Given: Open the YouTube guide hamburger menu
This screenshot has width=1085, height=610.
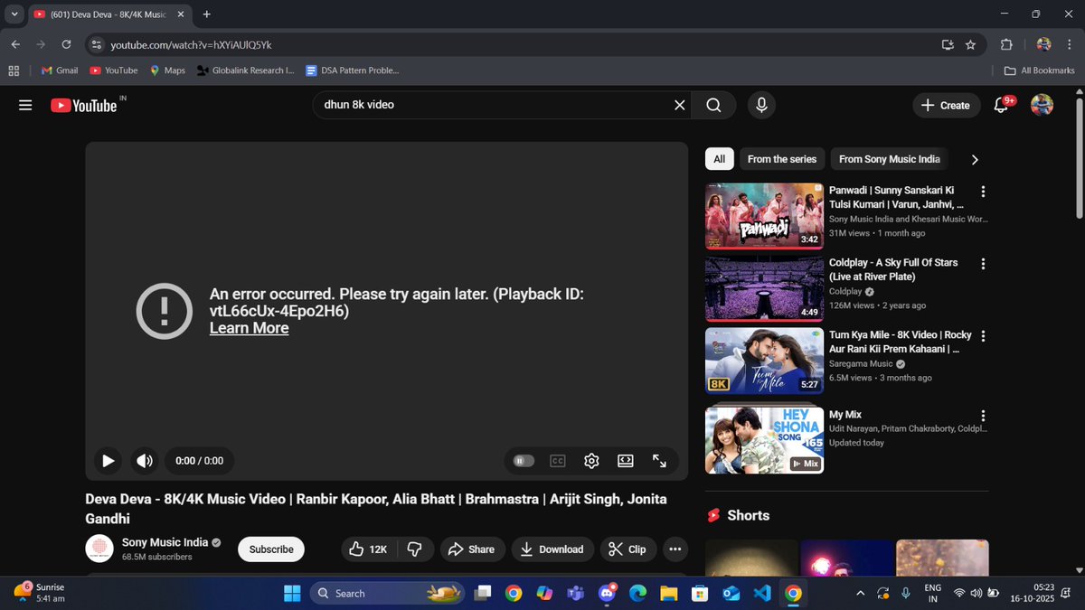Looking at the screenshot, I should 25,106.
